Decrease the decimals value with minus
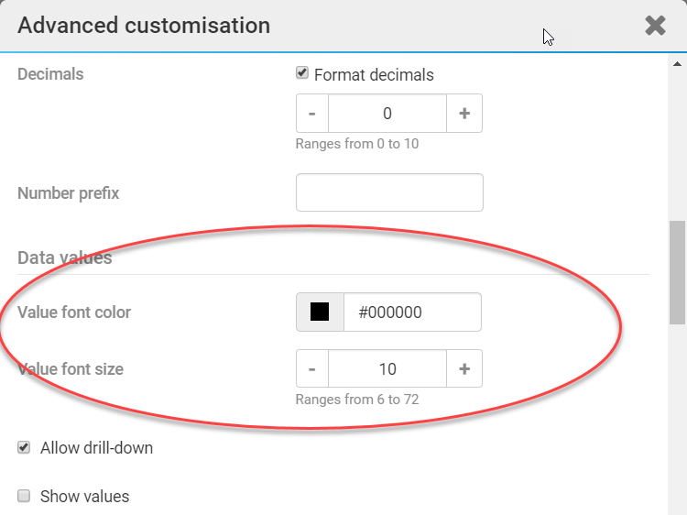 [x=312, y=114]
